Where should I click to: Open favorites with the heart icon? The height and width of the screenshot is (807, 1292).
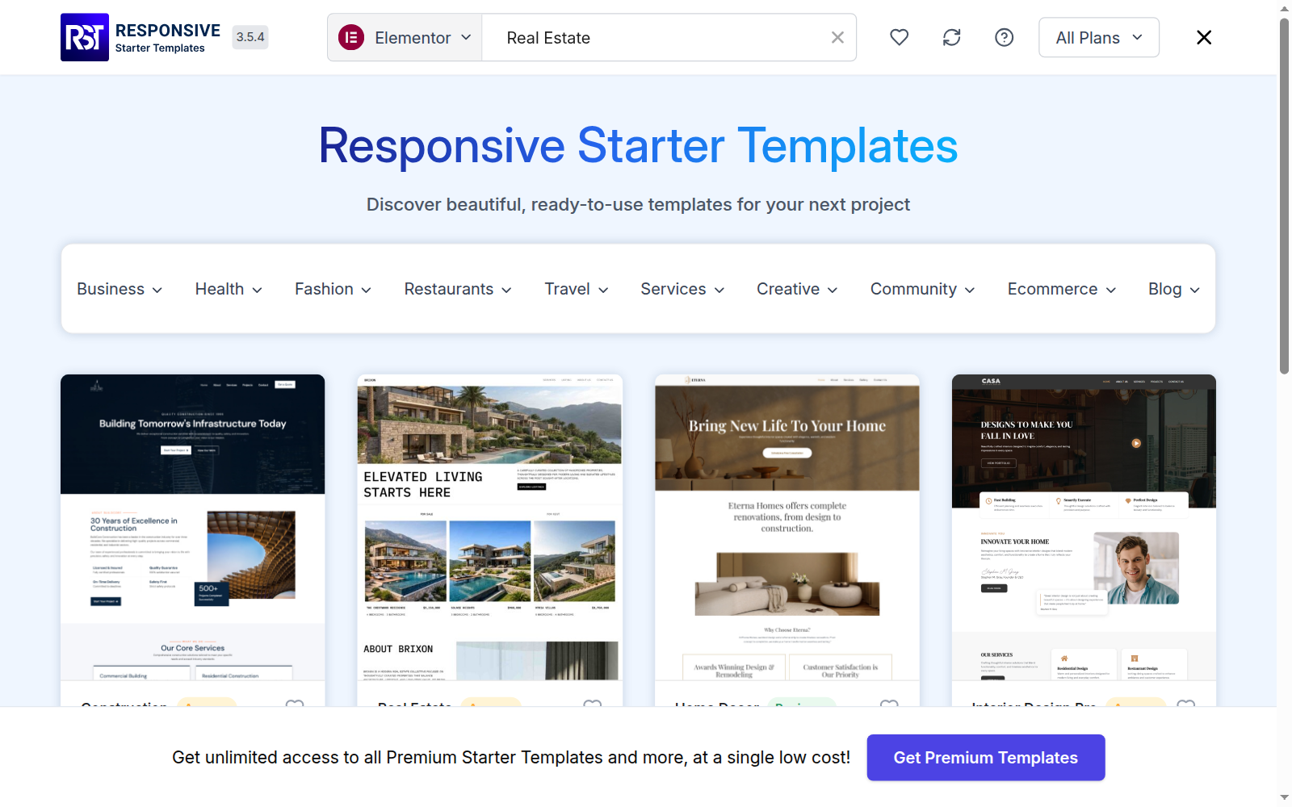(899, 37)
